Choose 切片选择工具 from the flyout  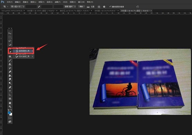pyautogui.click(x=23, y=56)
